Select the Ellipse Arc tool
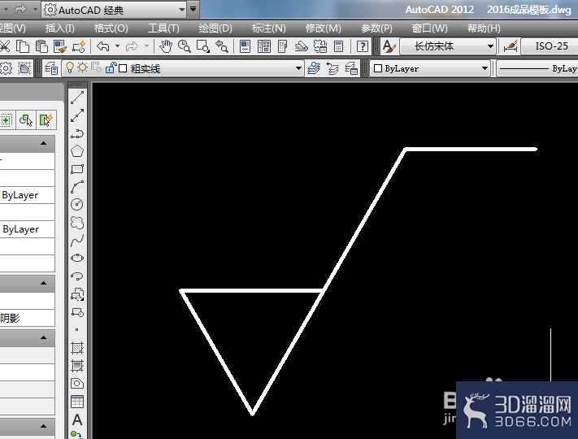 77,276
